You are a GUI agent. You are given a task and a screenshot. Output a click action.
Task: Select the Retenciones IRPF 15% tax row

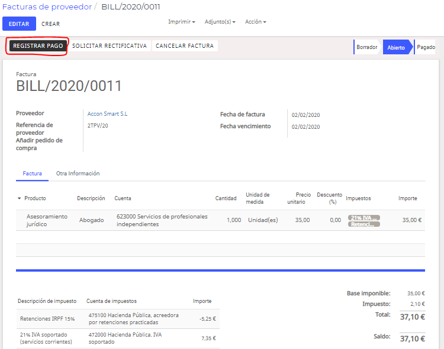118,319
